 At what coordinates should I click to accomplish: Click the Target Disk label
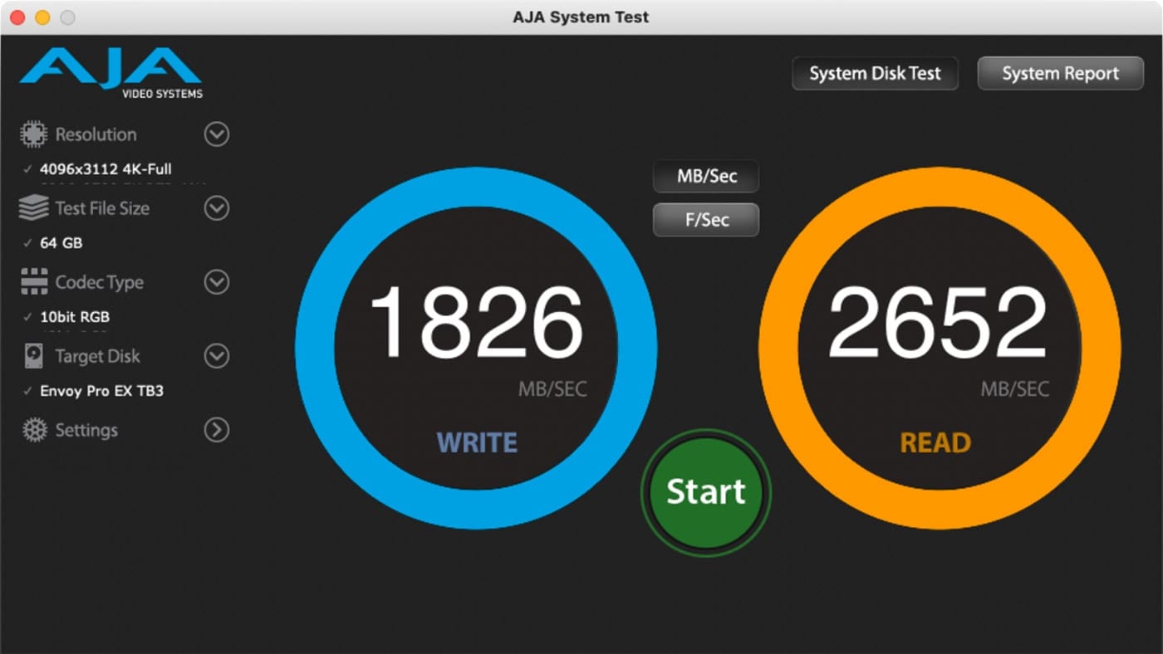(x=97, y=356)
